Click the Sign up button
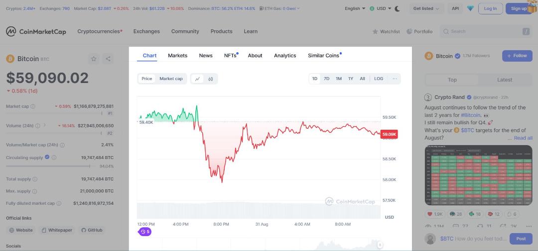 519,8
